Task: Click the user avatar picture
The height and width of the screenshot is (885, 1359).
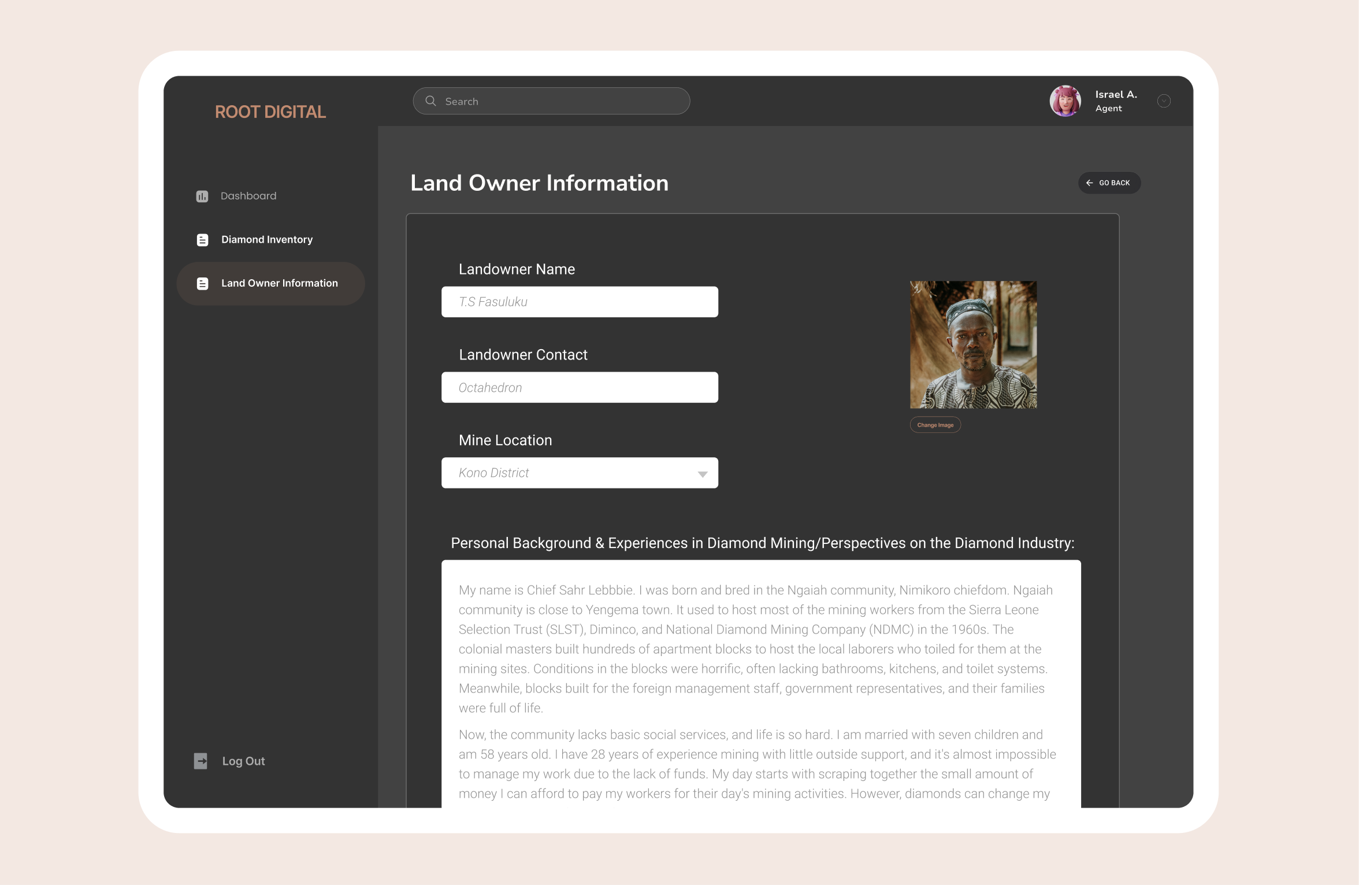Action: [x=1065, y=101]
